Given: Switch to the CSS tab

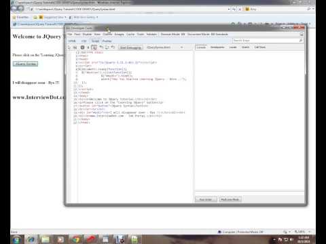Looking at the screenshot, I should pyautogui.click(x=84, y=41).
